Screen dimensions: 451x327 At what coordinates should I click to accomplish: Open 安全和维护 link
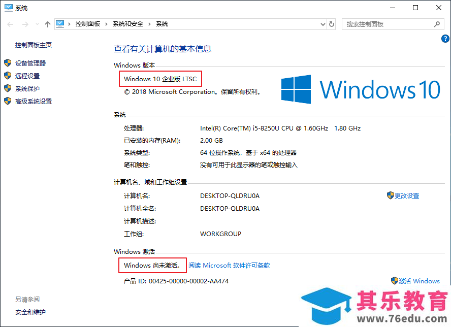30,312
